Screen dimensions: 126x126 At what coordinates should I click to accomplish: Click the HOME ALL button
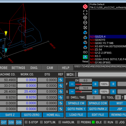pos(53,115)
